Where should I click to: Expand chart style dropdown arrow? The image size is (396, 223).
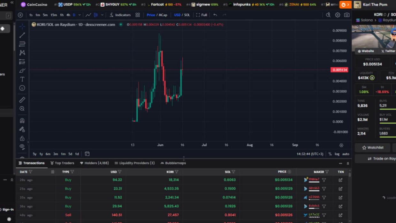102,15
